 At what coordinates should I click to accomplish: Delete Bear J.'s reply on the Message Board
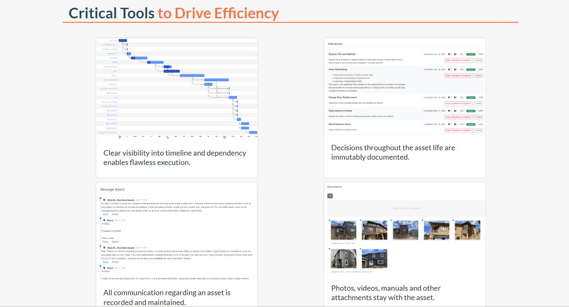click(x=115, y=242)
